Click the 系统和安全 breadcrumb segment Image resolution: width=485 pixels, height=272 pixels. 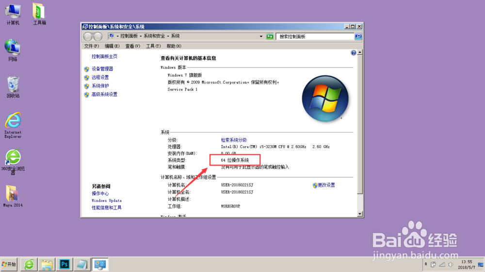pos(154,36)
